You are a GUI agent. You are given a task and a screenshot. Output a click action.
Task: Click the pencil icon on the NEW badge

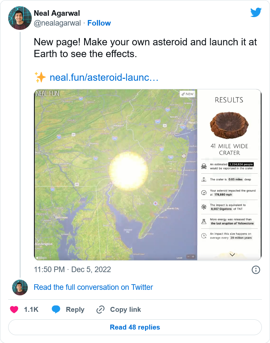[183, 94]
